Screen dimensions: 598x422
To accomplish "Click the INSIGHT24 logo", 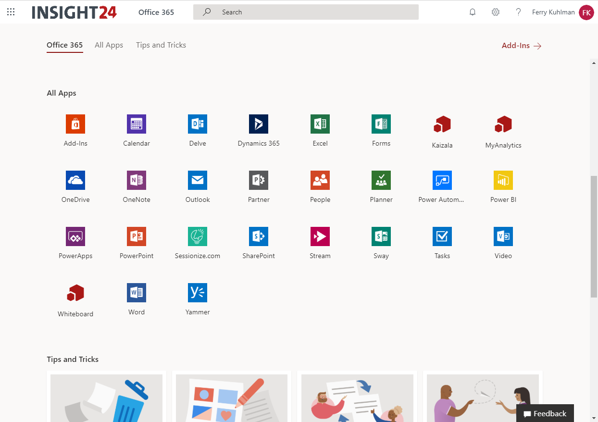I will 75,12.
